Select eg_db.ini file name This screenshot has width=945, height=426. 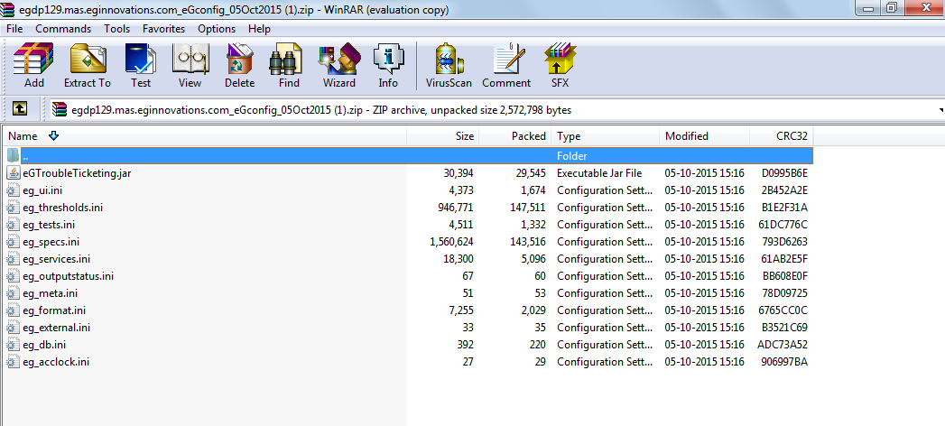[44, 346]
